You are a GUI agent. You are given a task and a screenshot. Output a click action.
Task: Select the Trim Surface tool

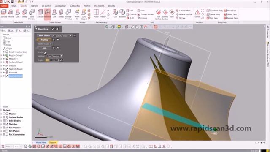point(158,14)
